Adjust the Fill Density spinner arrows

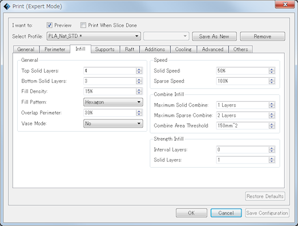[x=139, y=92]
